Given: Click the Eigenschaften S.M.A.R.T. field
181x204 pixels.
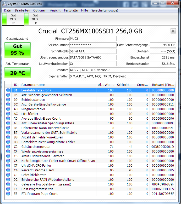Looking at the screenshot, I should 123,76.
